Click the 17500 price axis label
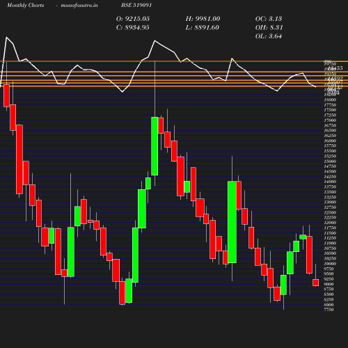This screenshot has width=348, height=348. pos(330,110)
